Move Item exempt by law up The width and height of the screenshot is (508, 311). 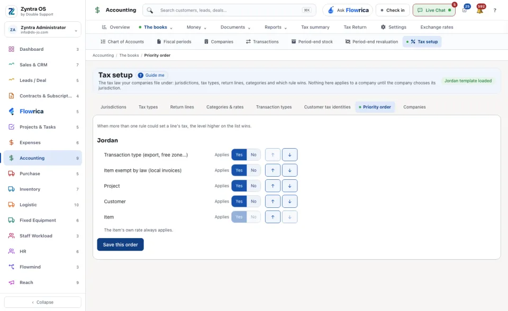click(x=273, y=170)
